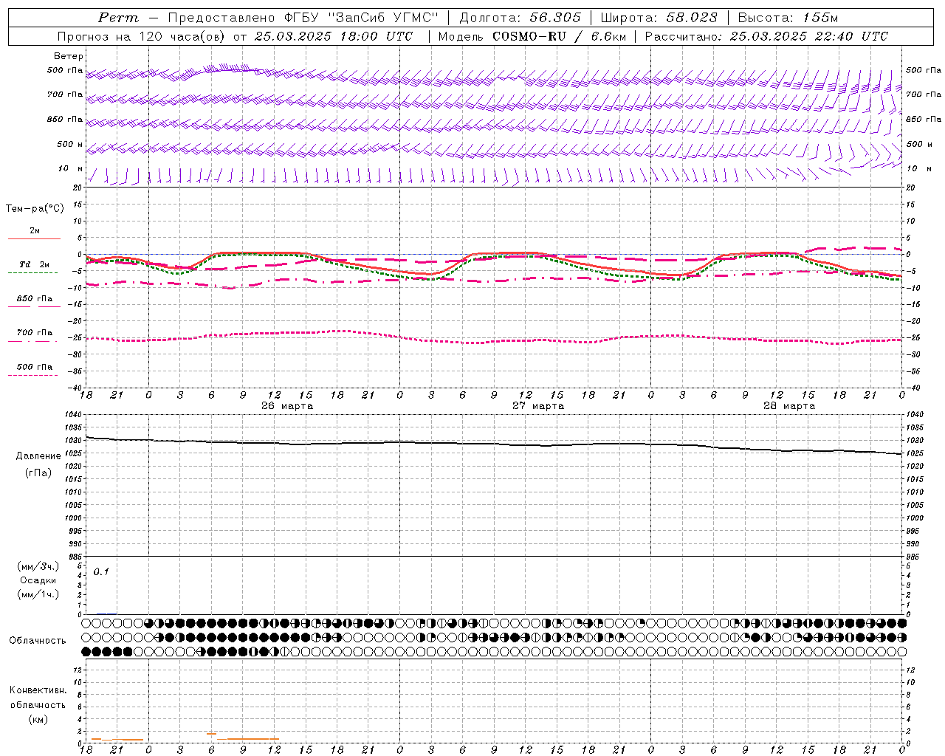Click the "500 гПа" temperature legend entry
The height and width of the screenshot is (756, 945).
(35, 367)
